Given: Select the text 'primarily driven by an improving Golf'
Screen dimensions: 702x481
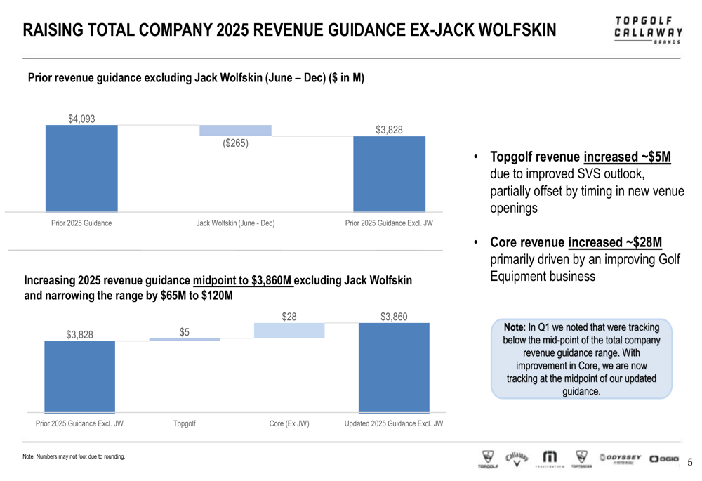Looking at the screenshot, I should click(585, 259).
